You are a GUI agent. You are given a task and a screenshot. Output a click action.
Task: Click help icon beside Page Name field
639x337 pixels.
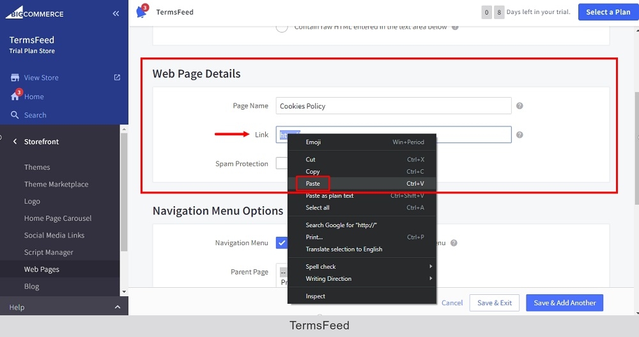pos(520,106)
